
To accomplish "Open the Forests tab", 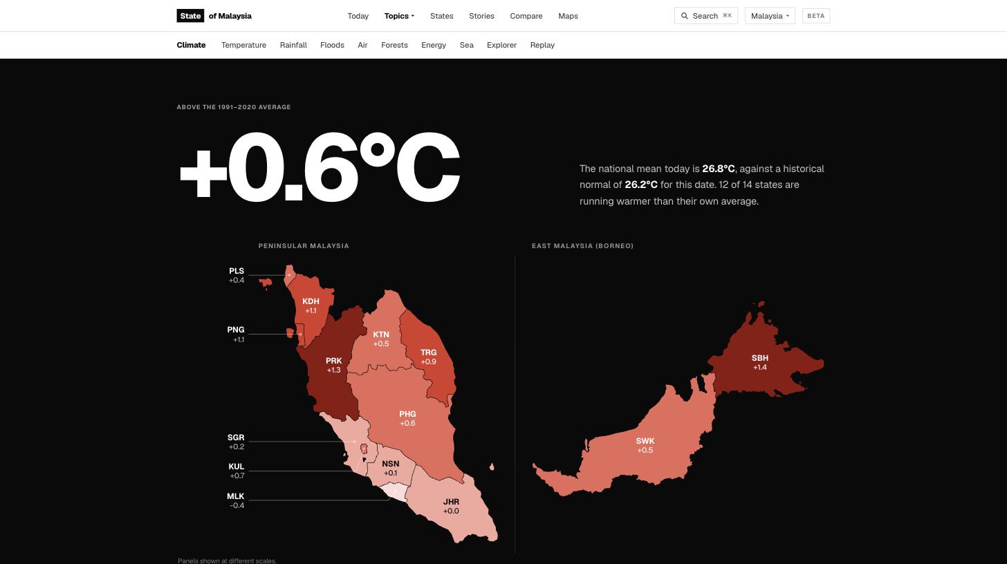I will 394,45.
